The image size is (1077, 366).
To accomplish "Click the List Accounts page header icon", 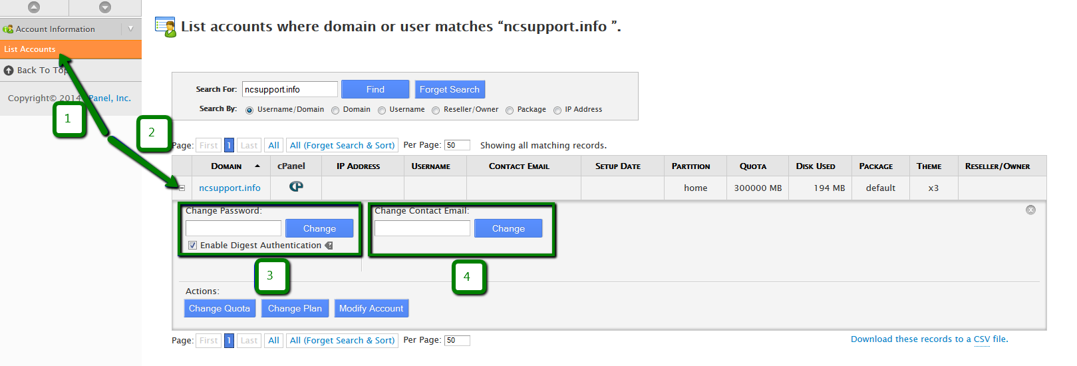I will [165, 27].
